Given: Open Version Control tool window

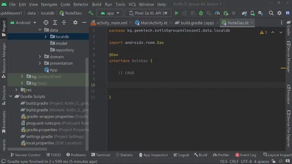Looking at the screenshot, I should pyautogui.click(x=26, y=155).
